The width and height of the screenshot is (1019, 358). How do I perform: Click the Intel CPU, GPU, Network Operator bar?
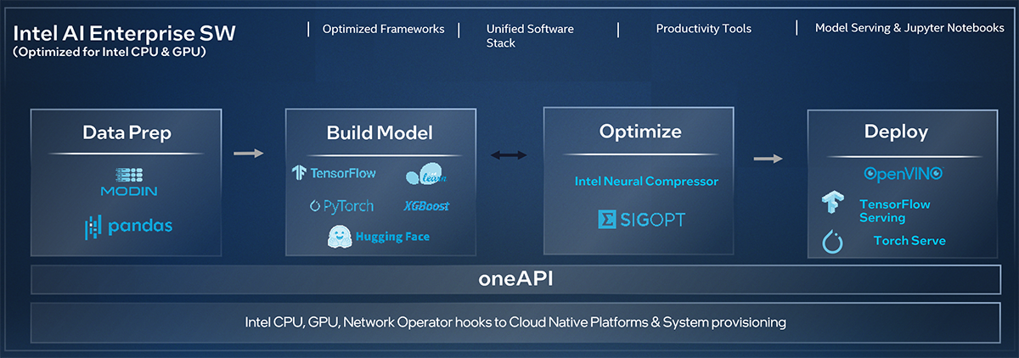point(515,322)
